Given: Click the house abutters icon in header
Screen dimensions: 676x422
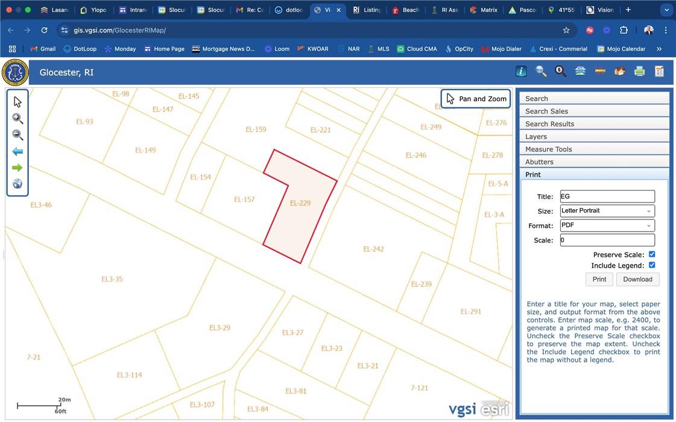Looking at the screenshot, I should tap(619, 72).
